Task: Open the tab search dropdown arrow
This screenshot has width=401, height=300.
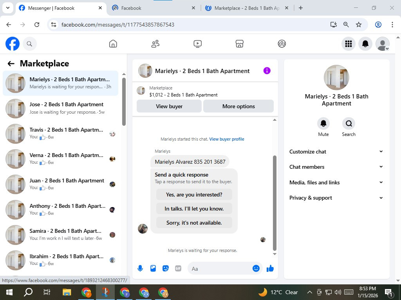Action: pyautogui.click(x=8, y=8)
